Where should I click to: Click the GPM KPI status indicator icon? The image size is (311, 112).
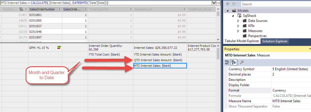(x=59, y=47)
